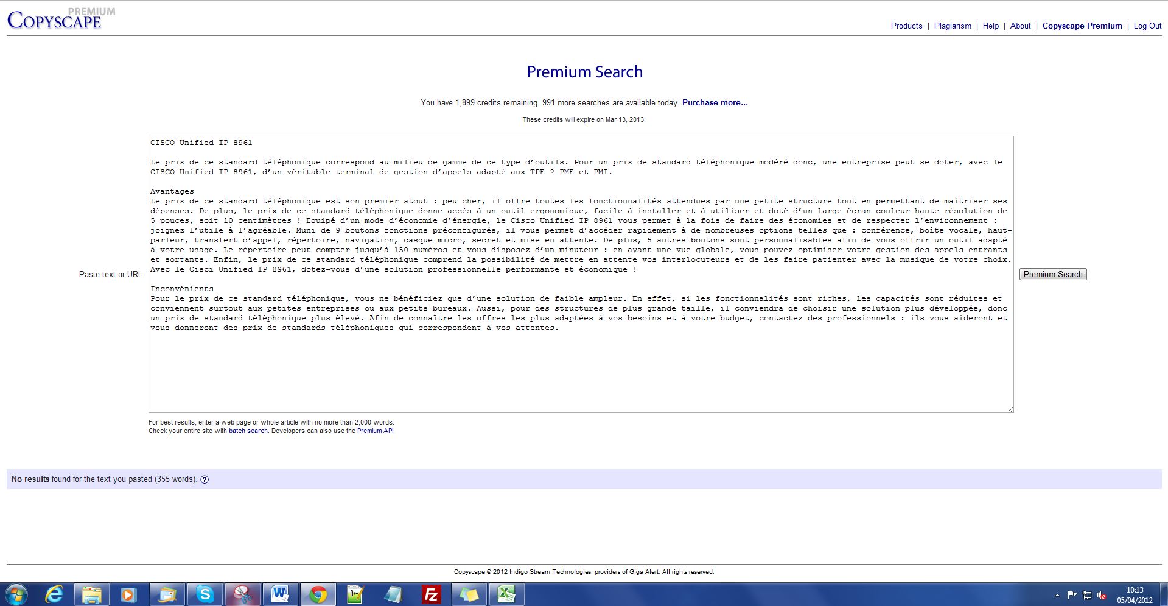Open the Products menu link
1168x606 pixels.
906,26
